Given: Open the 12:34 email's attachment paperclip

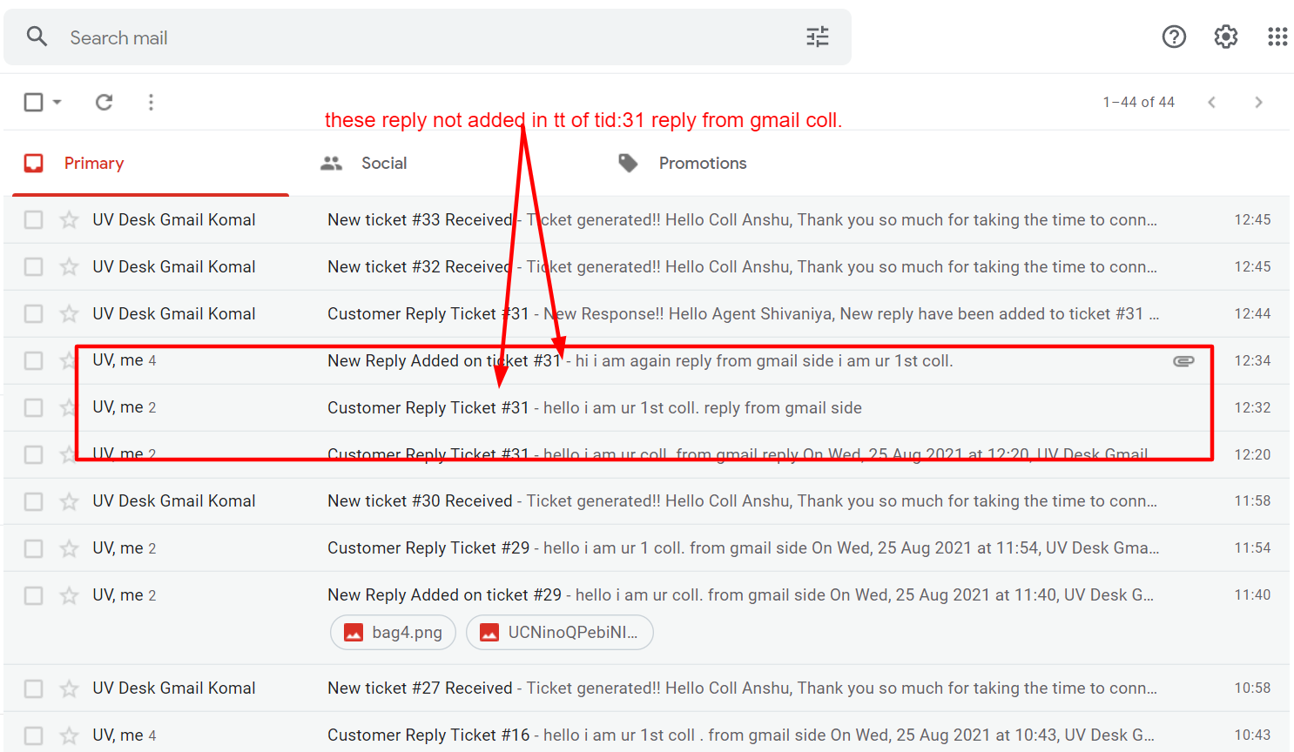Looking at the screenshot, I should pyautogui.click(x=1183, y=360).
